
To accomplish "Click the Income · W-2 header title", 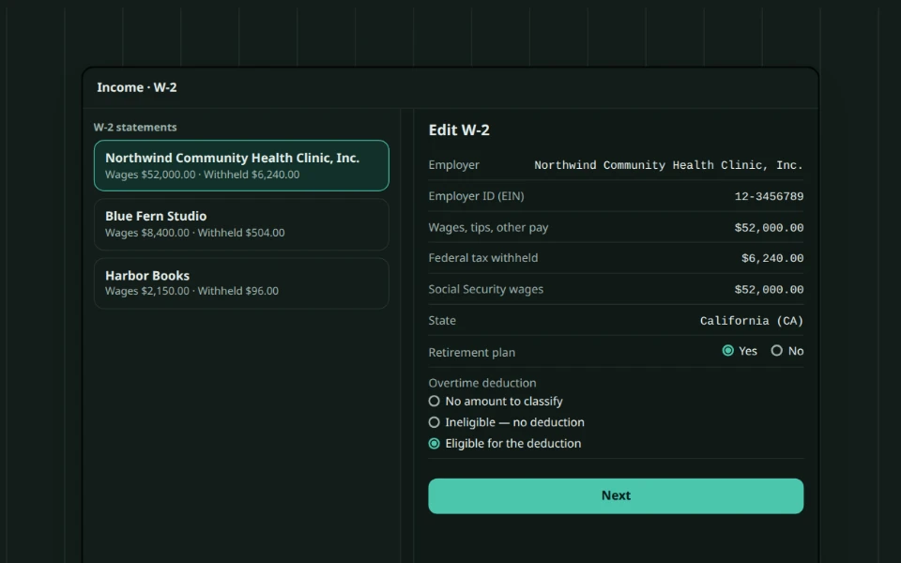I will click(137, 87).
